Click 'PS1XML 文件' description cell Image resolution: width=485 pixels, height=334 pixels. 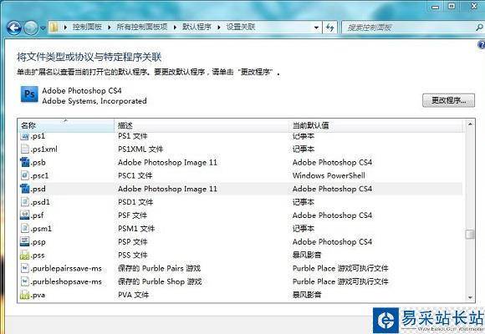tap(140, 149)
